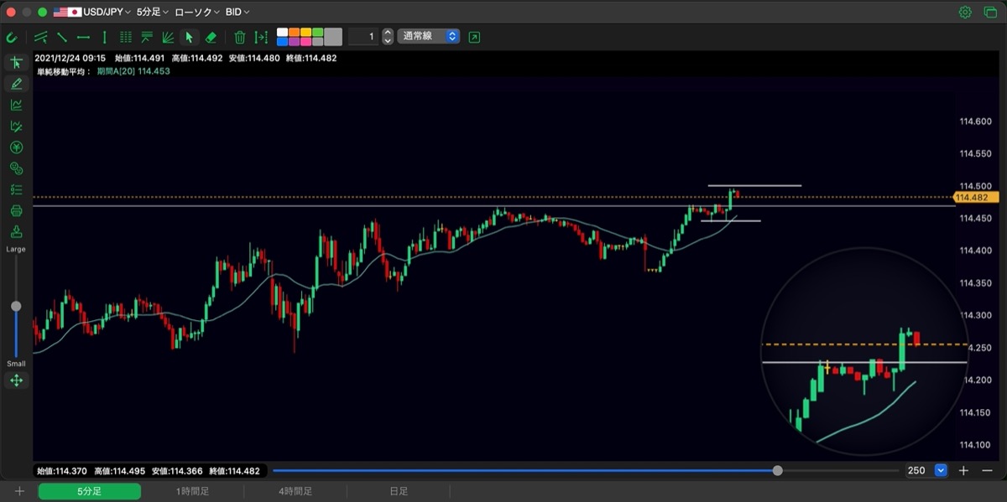Open the 通常線 line style dropdown
This screenshot has width=1007, height=502.
[428, 37]
